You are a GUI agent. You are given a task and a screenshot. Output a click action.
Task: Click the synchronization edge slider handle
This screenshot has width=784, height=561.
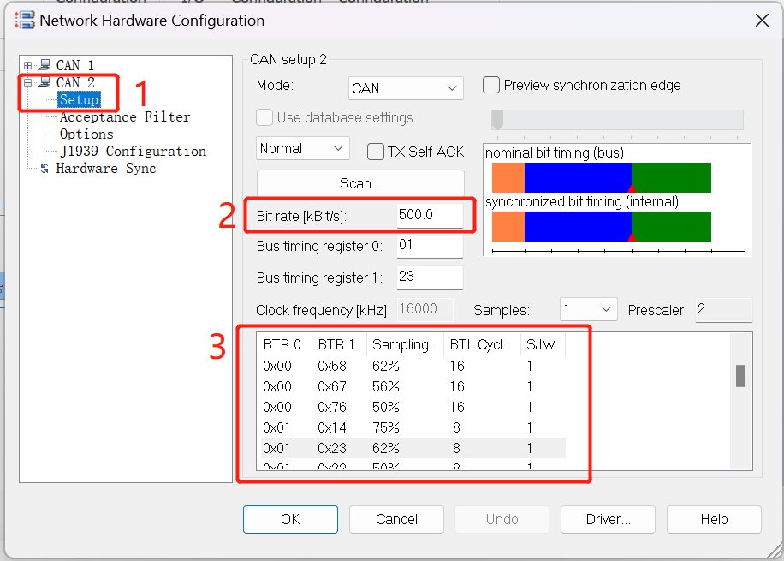pyautogui.click(x=497, y=120)
